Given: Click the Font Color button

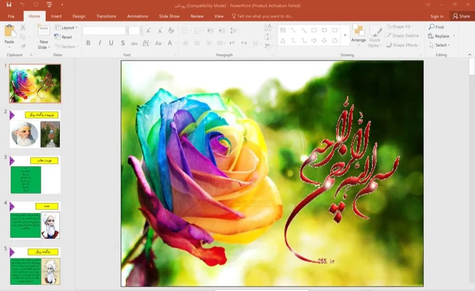Looking at the screenshot, I should 170,43.
